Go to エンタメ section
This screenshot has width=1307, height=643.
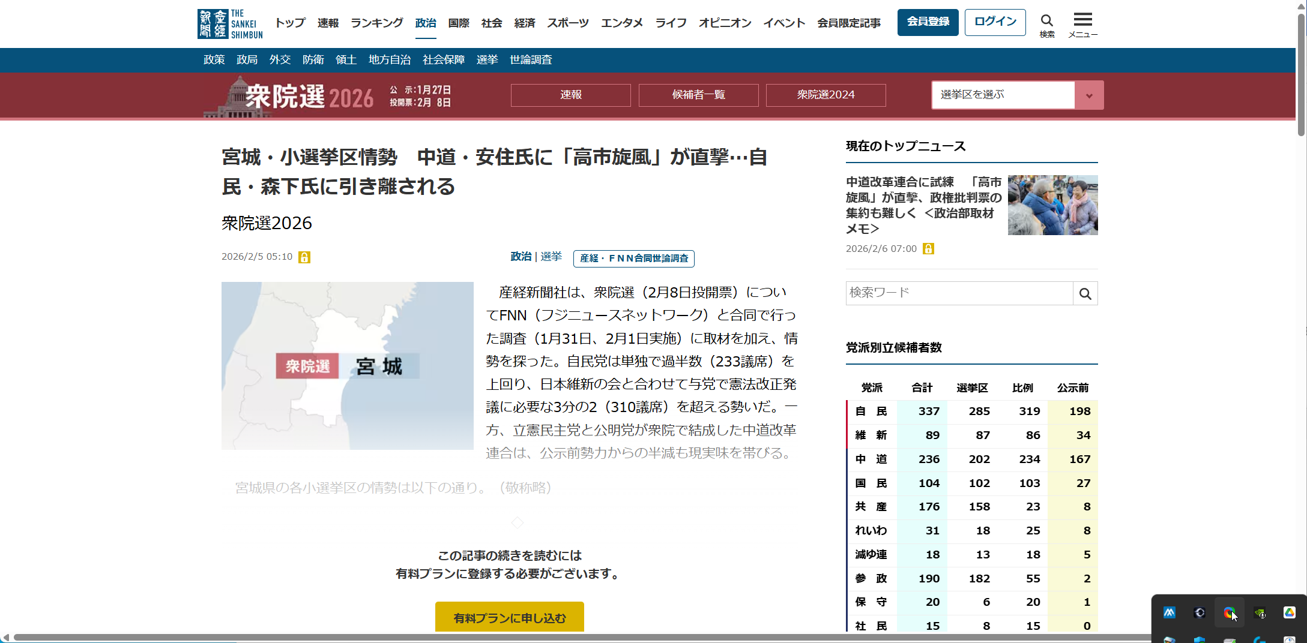(x=622, y=23)
